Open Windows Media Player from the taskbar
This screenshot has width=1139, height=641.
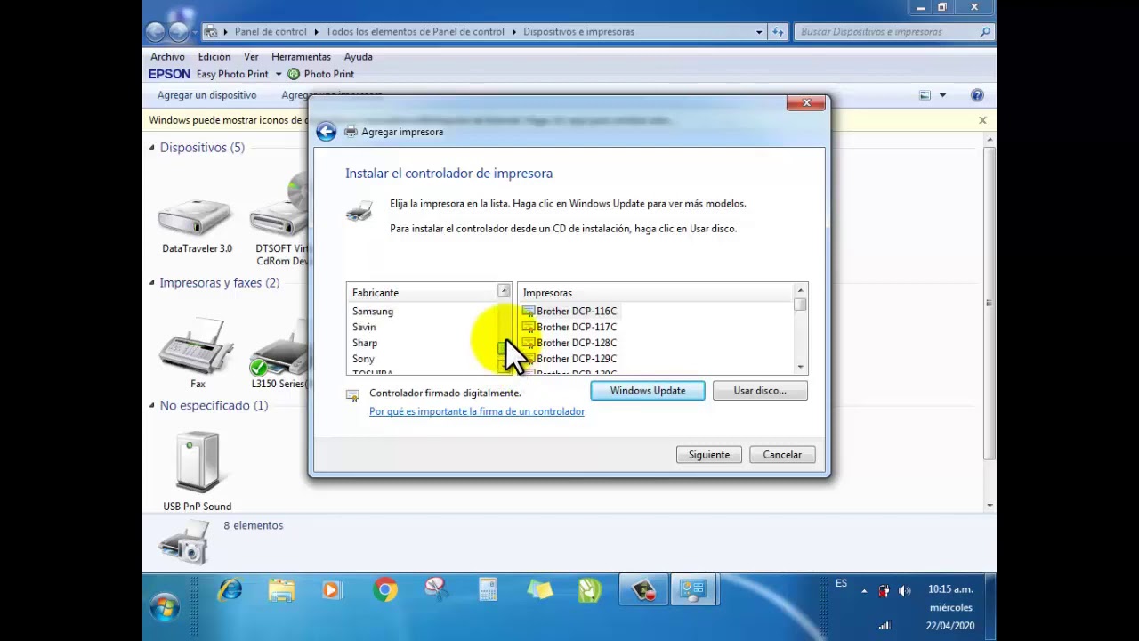332,590
